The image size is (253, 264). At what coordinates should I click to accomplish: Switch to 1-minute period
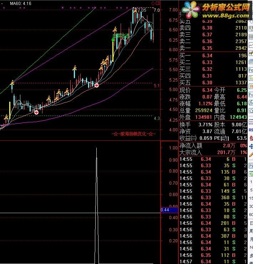[x=251, y=182]
